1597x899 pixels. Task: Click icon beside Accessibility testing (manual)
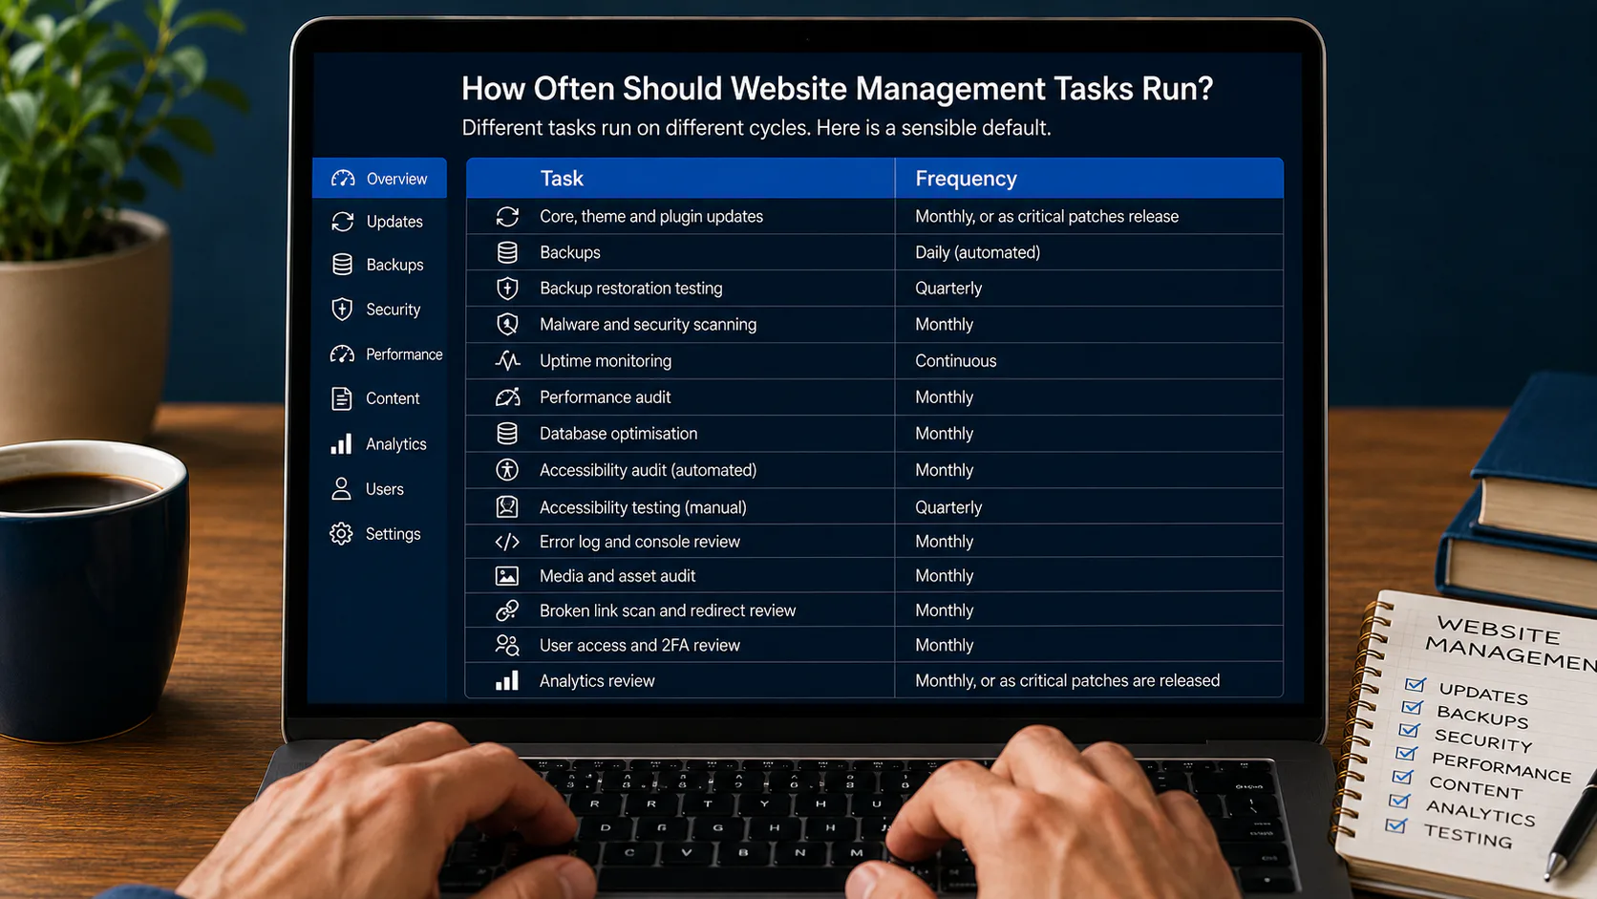[507, 507]
